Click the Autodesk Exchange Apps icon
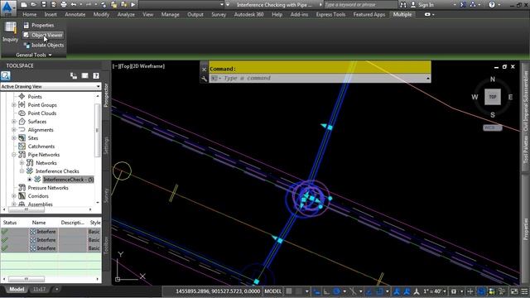The height and width of the screenshot is (298, 530). coord(463,5)
